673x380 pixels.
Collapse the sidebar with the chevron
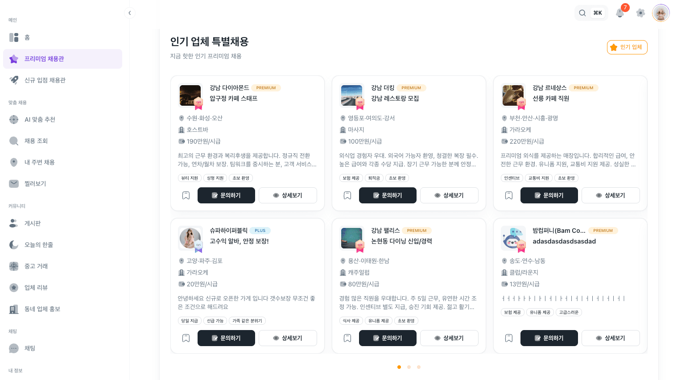point(129,13)
